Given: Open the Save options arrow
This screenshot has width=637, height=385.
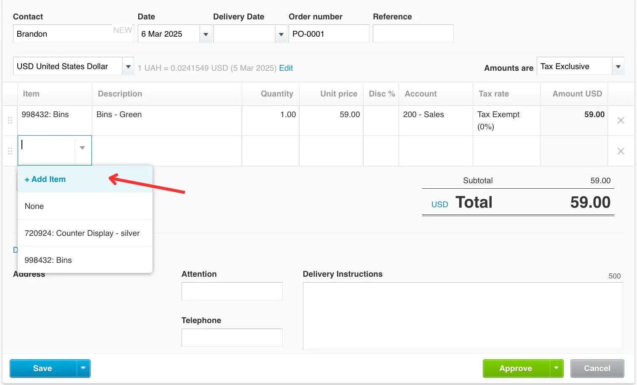Looking at the screenshot, I should (83, 368).
